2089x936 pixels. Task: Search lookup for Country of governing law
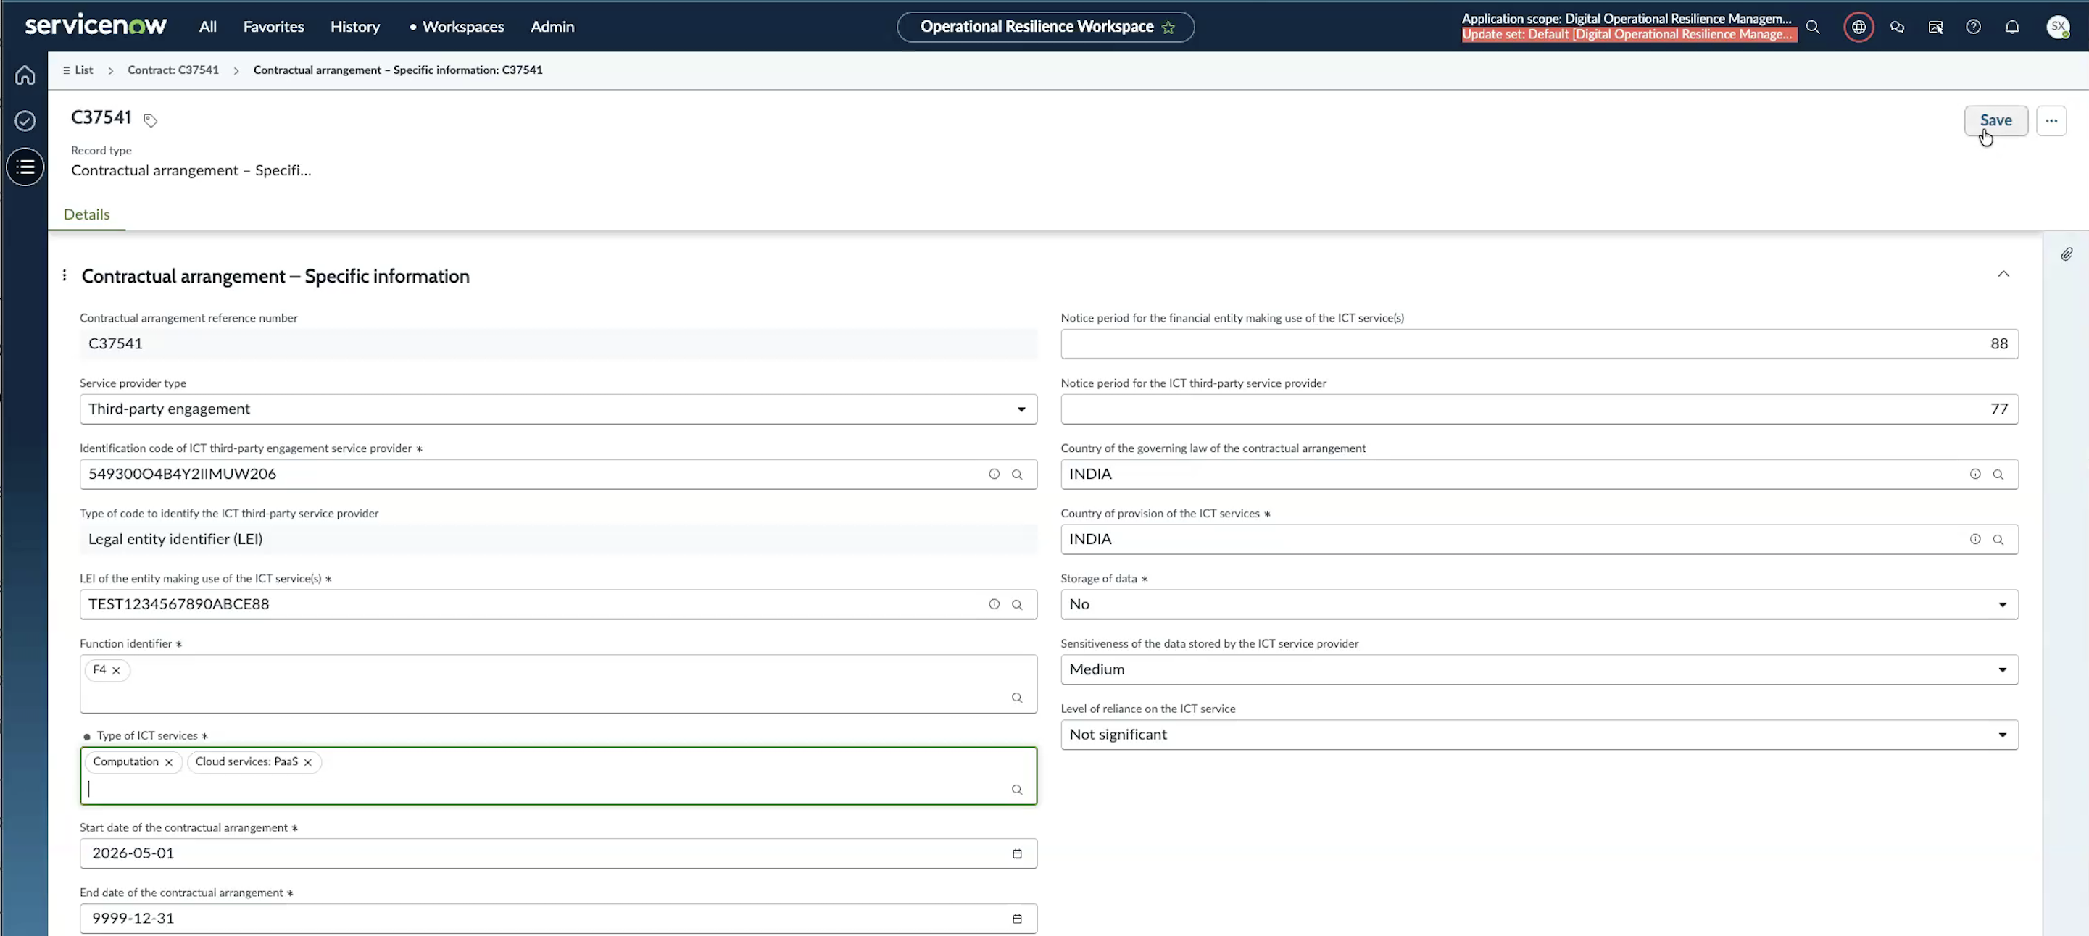click(x=1998, y=474)
